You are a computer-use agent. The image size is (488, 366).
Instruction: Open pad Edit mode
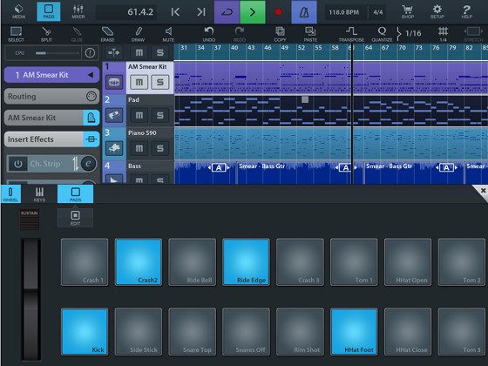pyautogui.click(x=75, y=218)
